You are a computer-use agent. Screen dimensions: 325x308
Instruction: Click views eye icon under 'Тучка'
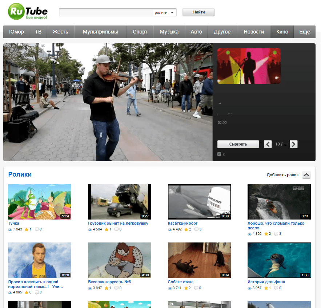(10, 230)
